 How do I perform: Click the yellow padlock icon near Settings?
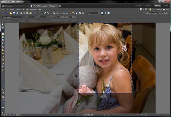tap(150, 10)
